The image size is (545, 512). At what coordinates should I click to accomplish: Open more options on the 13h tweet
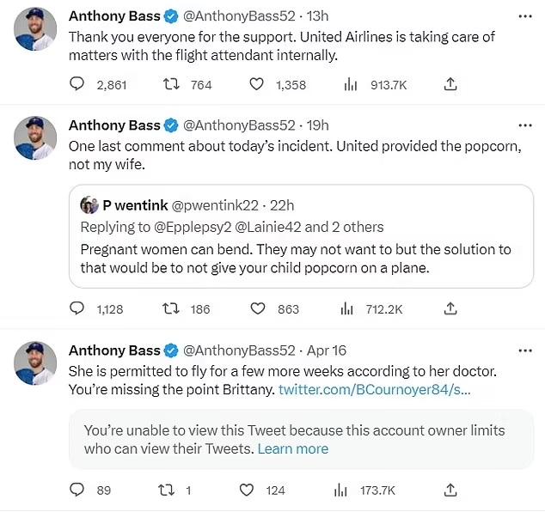tap(525, 17)
